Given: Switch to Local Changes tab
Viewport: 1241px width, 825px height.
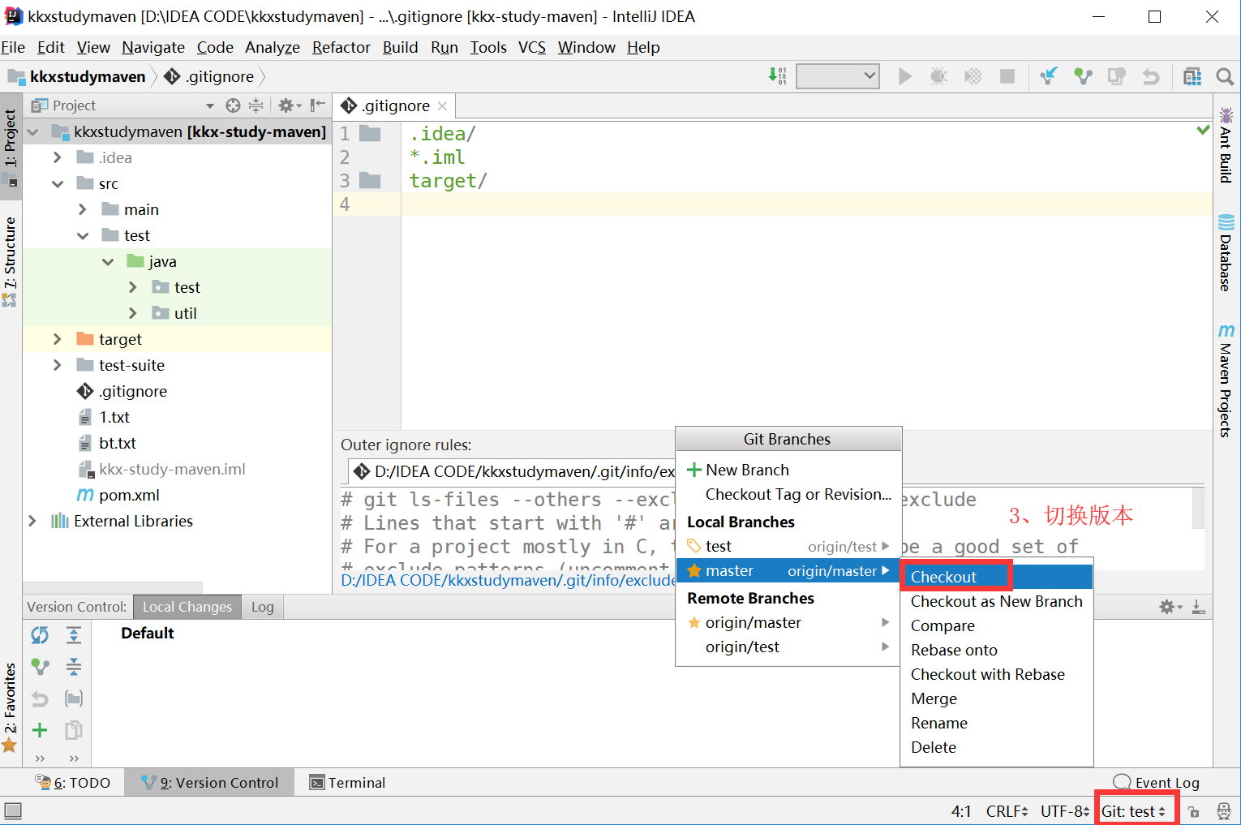Looking at the screenshot, I should point(187,607).
